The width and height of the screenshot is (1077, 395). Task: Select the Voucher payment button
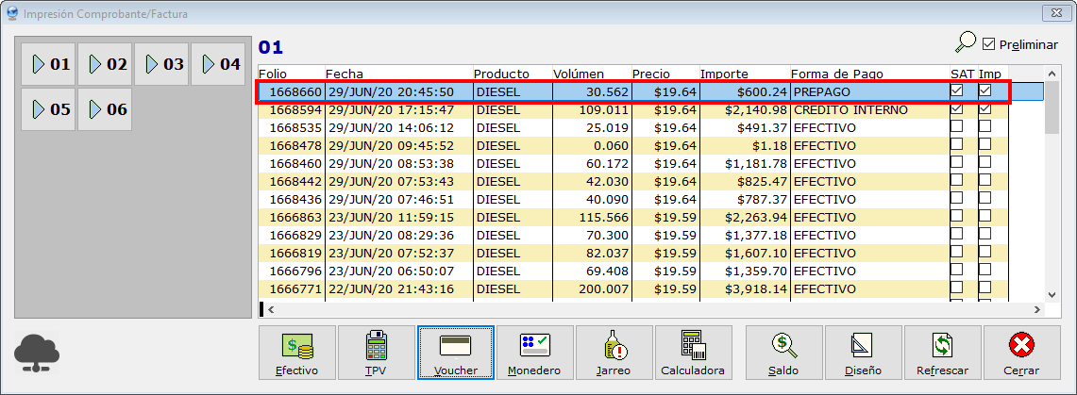(x=456, y=354)
